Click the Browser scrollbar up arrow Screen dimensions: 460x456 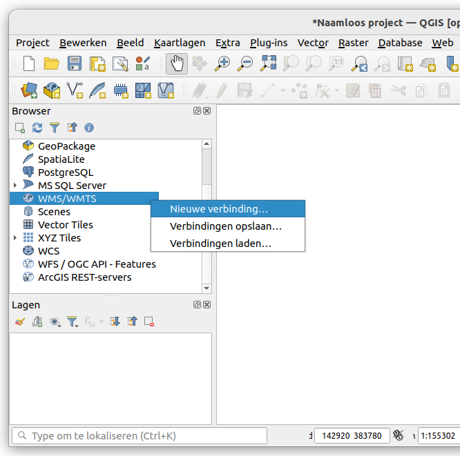point(207,144)
